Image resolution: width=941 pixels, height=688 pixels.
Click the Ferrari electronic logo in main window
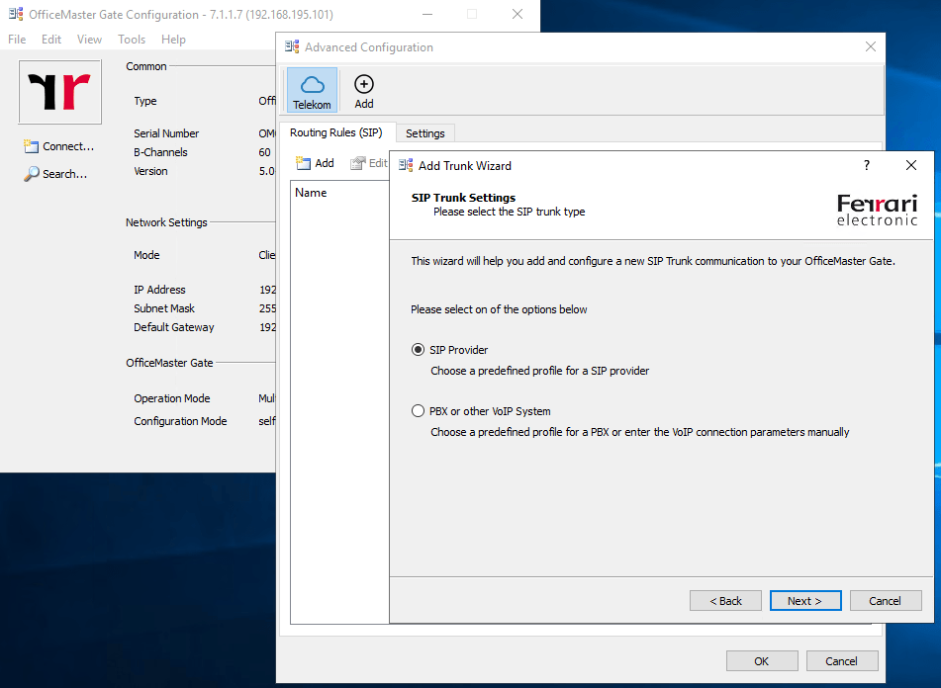point(60,92)
